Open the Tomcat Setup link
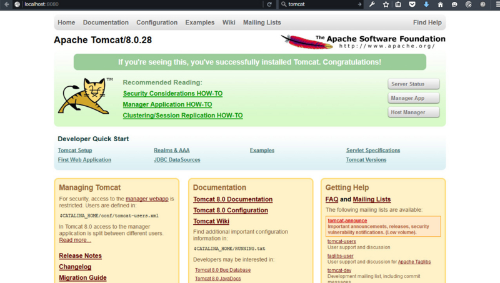Viewport: 500px width, 283px height. (75, 151)
